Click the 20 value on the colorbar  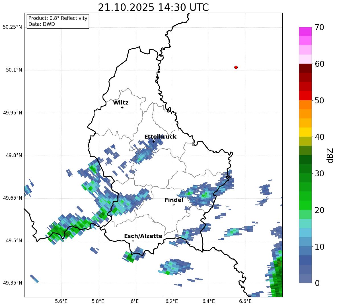pos(319,210)
